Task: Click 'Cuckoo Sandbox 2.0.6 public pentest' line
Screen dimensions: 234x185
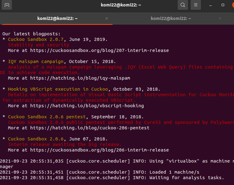Action: click(121, 122)
